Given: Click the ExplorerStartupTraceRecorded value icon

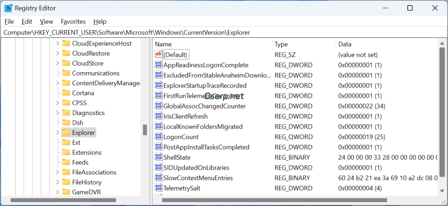Looking at the screenshot, I should tap(158, 85).
